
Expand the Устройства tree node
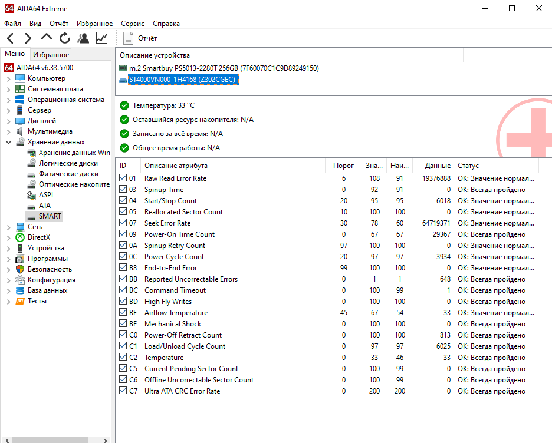[8, 249]
